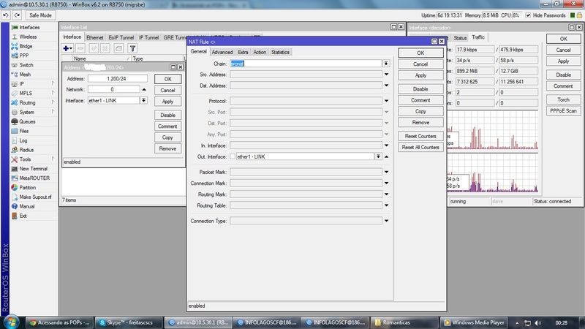The width and height of the screenshot is (585, 329).
Task: Open New Terminal from the sidebar
Action: coord(33,169)
